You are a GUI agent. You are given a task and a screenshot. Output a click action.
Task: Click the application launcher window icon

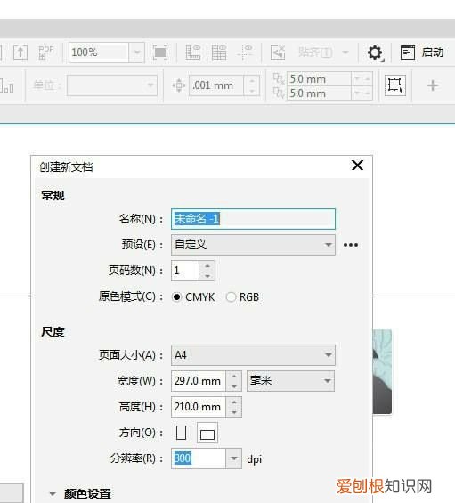click(x=408, y=53)
